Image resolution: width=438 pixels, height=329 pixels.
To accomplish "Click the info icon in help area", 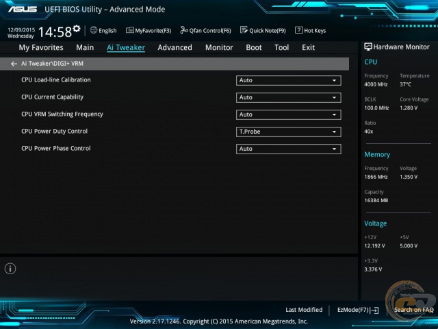I will coord(10,269).
